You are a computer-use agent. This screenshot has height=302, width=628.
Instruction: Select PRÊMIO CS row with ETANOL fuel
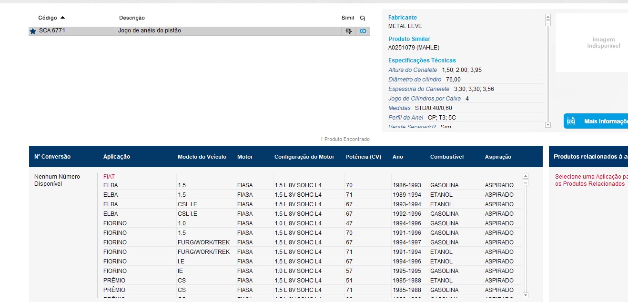[x=311, y=281]
